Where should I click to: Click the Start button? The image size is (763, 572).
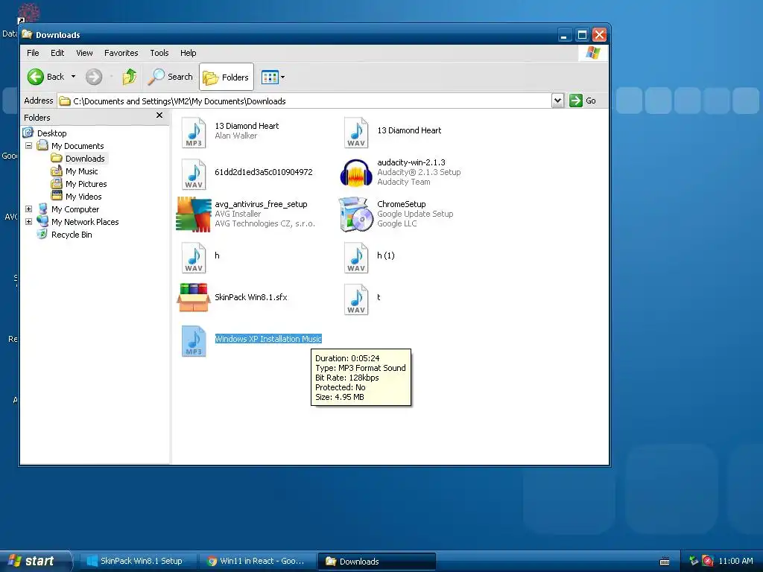(36, 561)
